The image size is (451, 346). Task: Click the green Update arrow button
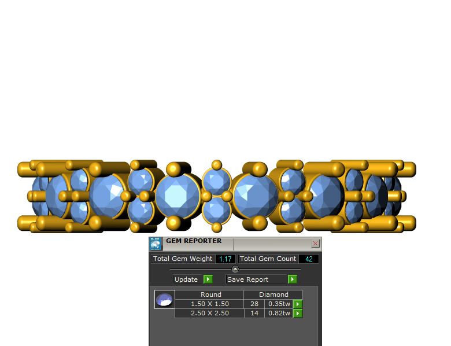pos(208,279)
